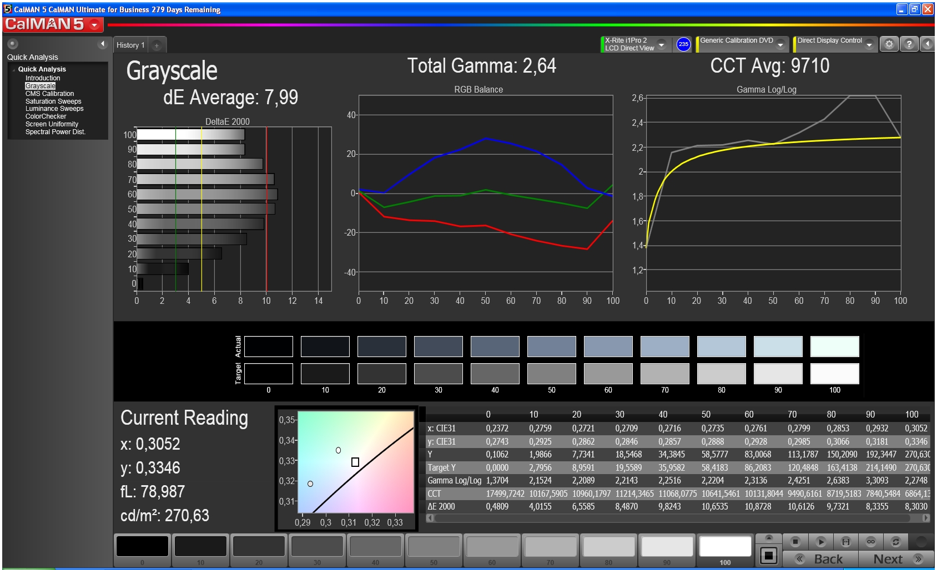Select the 90 percent gray pattern button

[x=667, y=551]
